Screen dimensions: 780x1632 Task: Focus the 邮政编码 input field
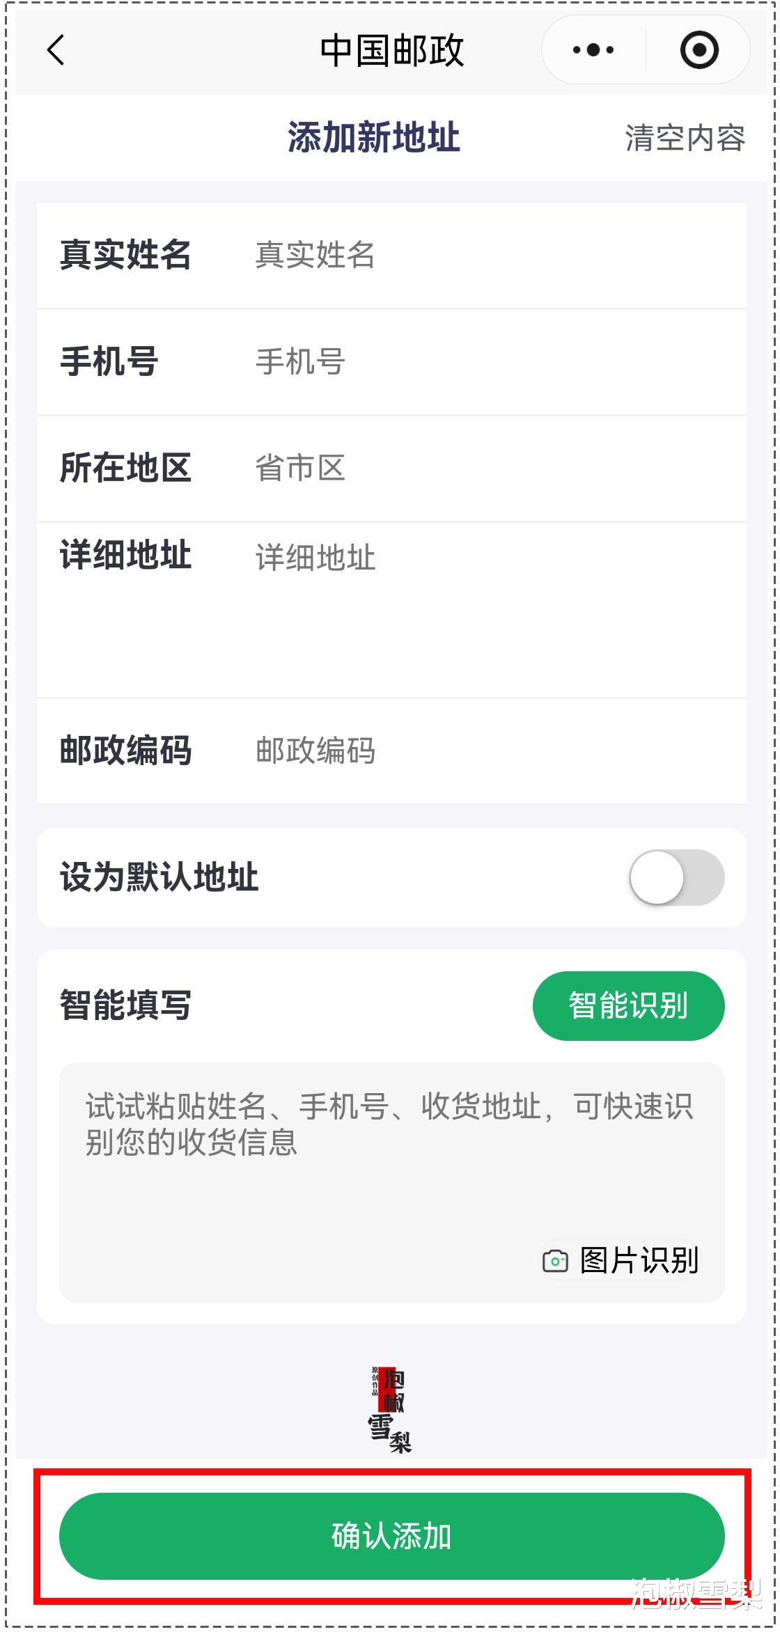487,751
